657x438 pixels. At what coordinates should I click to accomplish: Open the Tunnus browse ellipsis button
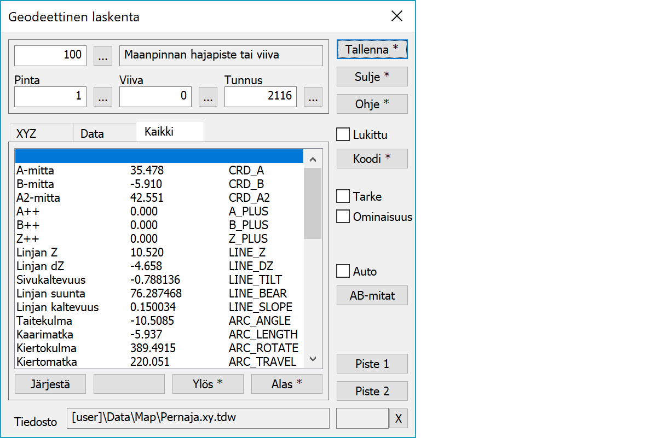313,97
